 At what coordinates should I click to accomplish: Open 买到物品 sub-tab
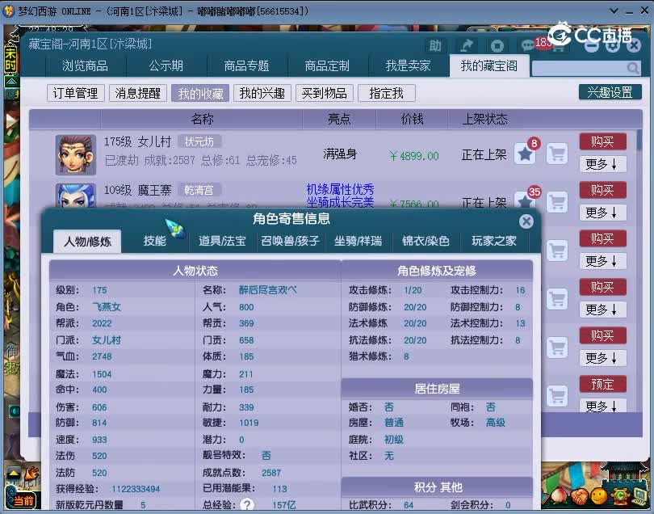pos(325,93)
